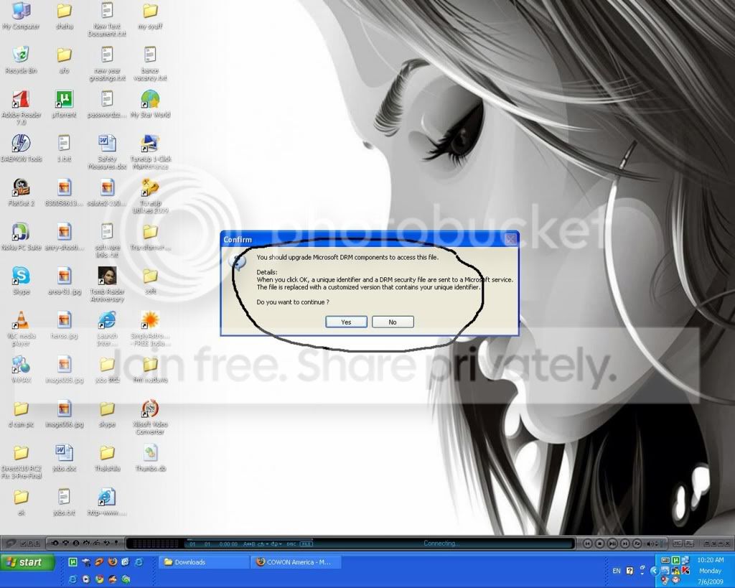This screenshot has height=588, width=735.
Task: Launch Tomb Raider Anniversary shortcut
Action: 108,284
